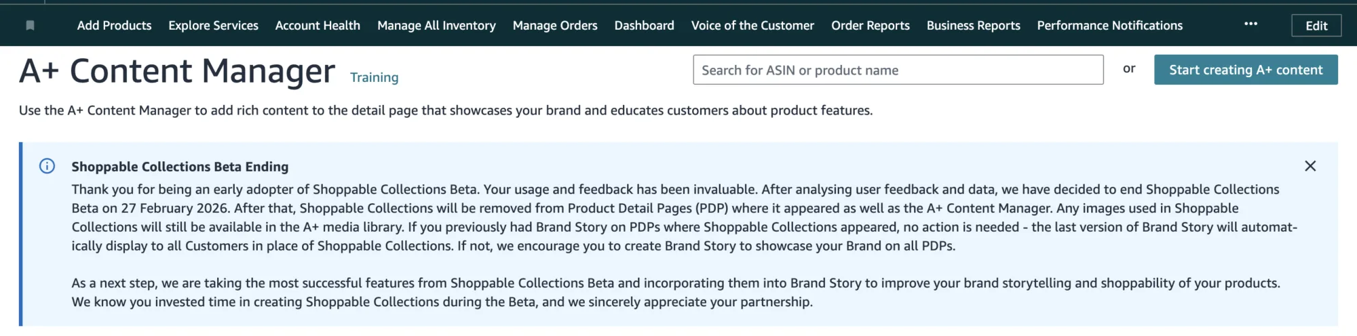Dismiss the Shoppable Collections Beta notice
Image resolution: width=1357 pixels, height=336 pixels.
(1310, 166)
